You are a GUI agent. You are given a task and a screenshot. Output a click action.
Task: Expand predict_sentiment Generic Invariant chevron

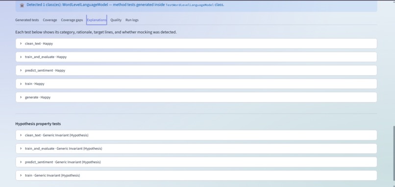point(21,162)
